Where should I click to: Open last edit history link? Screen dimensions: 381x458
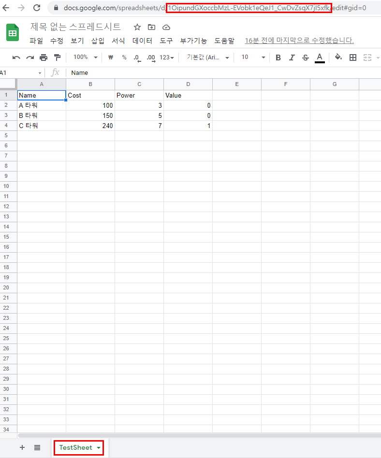tap(299, 41)
